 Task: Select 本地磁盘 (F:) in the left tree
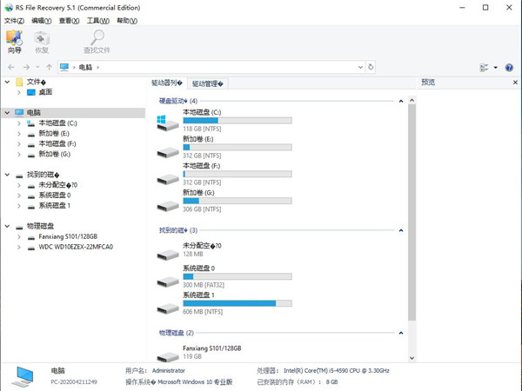57,144
